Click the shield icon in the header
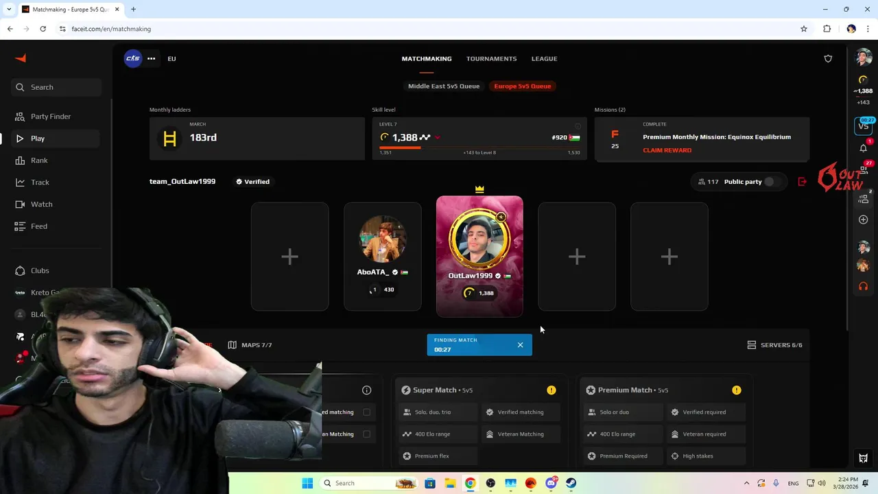Screen dimensions: 878x494 (828, 58)
